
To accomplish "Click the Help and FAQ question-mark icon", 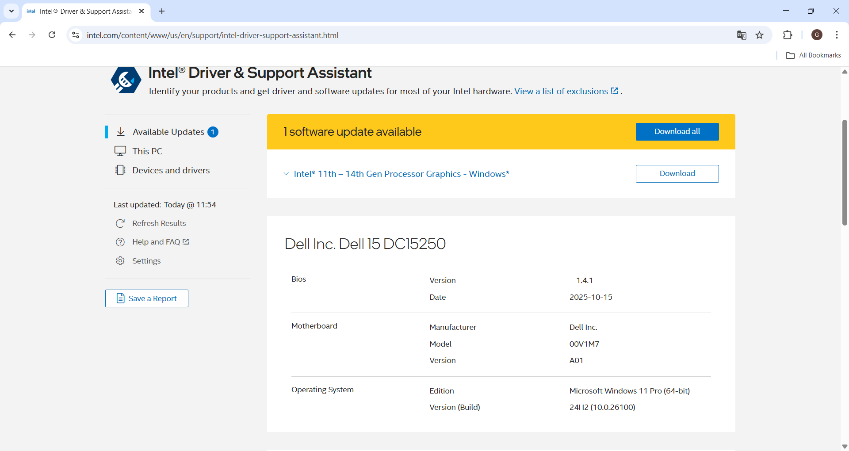I will (x=120, y=242).
